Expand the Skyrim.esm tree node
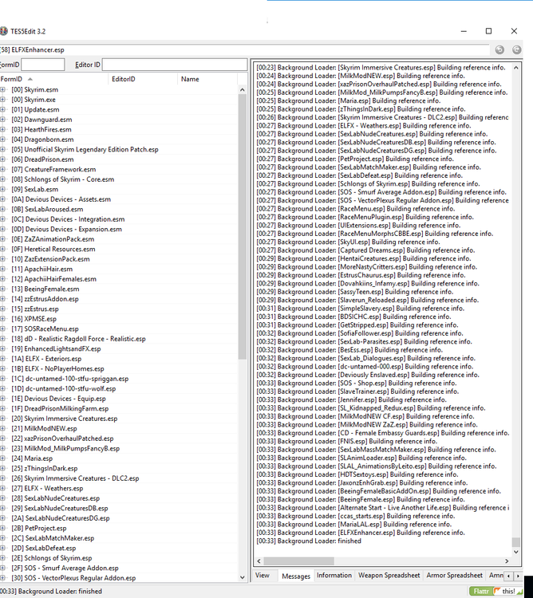 pyautogui.click(x=2, y=89)
